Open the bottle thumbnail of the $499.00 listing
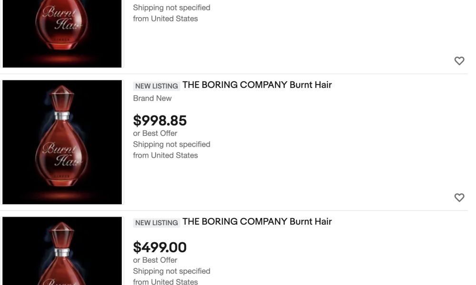The width and height of the screenshot is (476, 285). coord(62,251)
